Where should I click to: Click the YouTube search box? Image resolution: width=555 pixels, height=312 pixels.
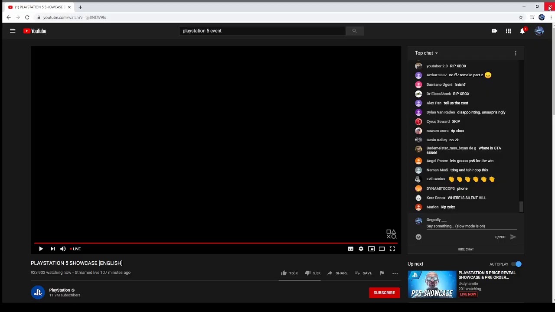pos(262,31)
